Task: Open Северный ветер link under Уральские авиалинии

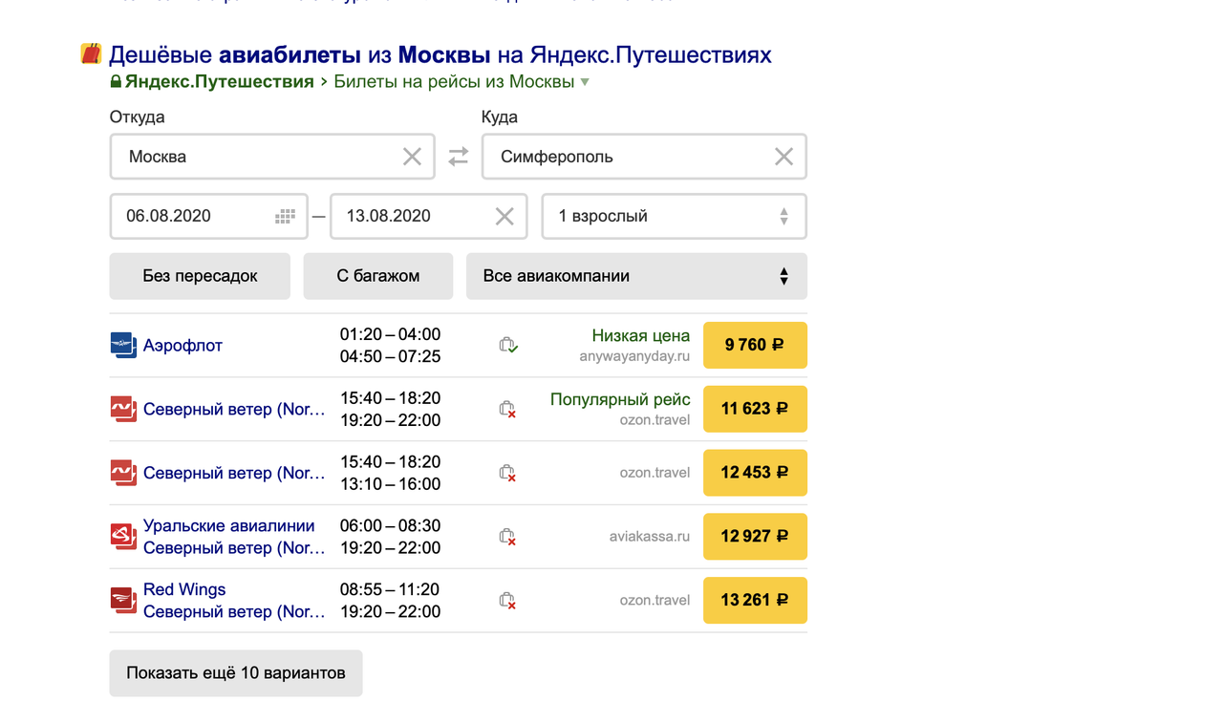Action: click(234, 548)
